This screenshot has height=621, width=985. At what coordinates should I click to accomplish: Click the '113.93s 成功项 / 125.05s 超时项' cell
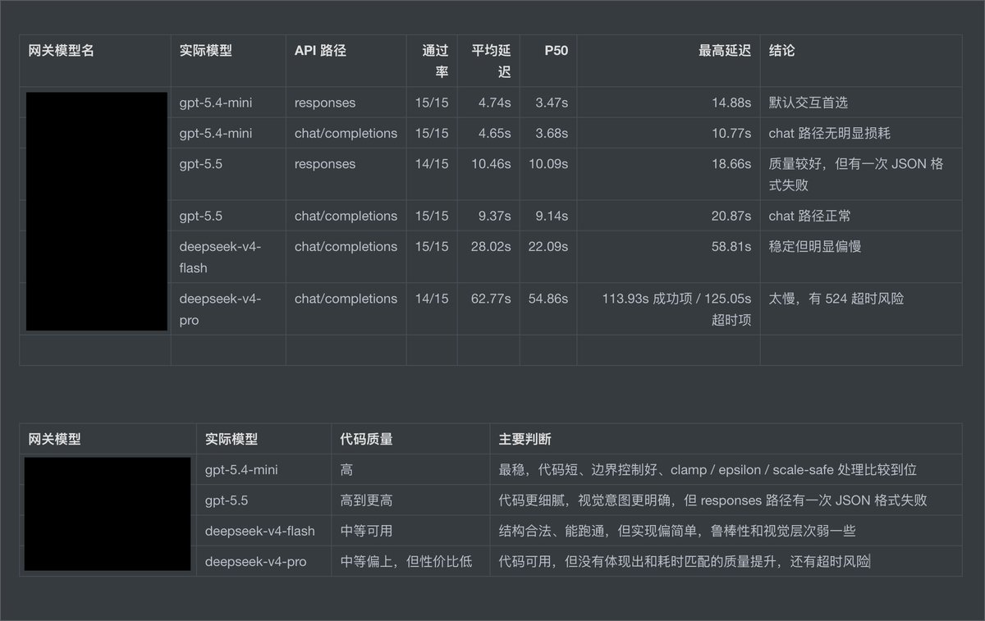[x=676, y=309]
